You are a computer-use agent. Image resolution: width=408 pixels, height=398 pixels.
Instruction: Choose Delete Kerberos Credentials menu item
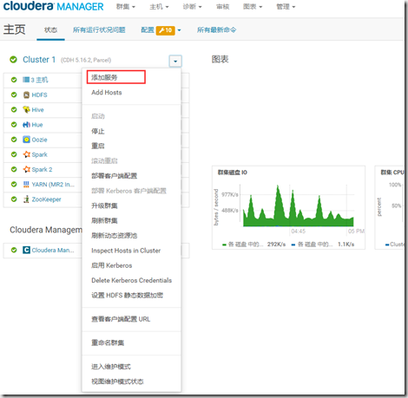click(x=132, y=280)
